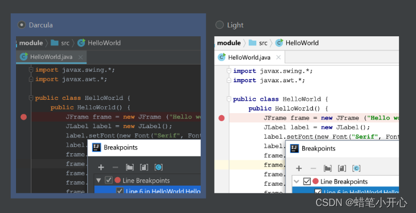Click group-by-file icon in Light preview

tap(342, 169)
